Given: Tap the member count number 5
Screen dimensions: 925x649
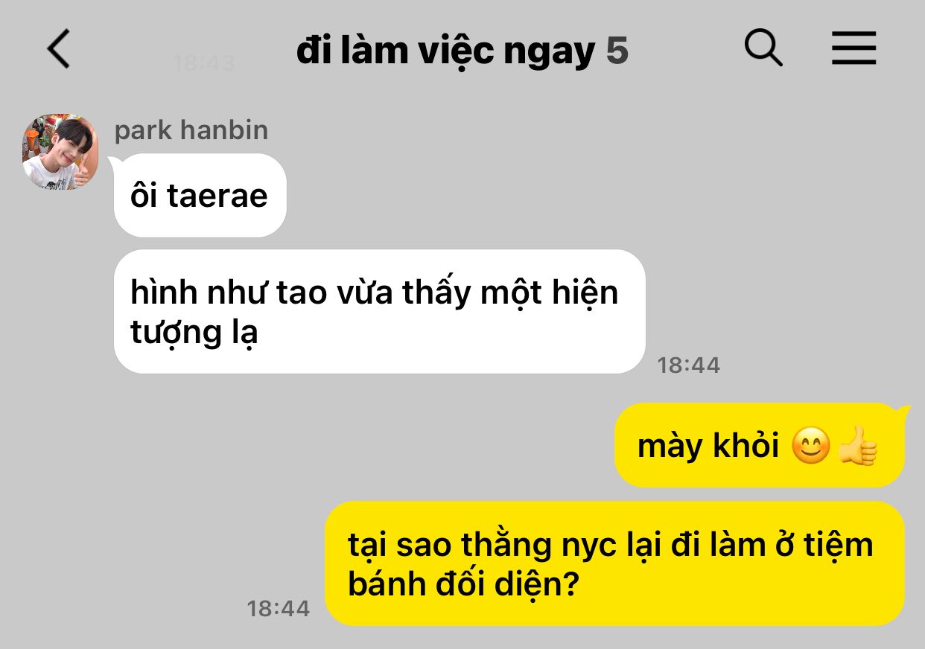Looking at the screenshot, I should coord(617,51).
